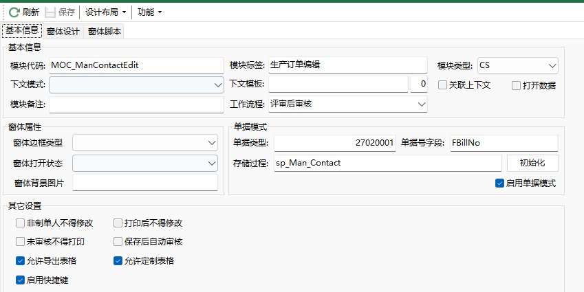Open the 设计布局 dropdown menu
Viewport: 584px width, 292px height.
tap(105, 12)
